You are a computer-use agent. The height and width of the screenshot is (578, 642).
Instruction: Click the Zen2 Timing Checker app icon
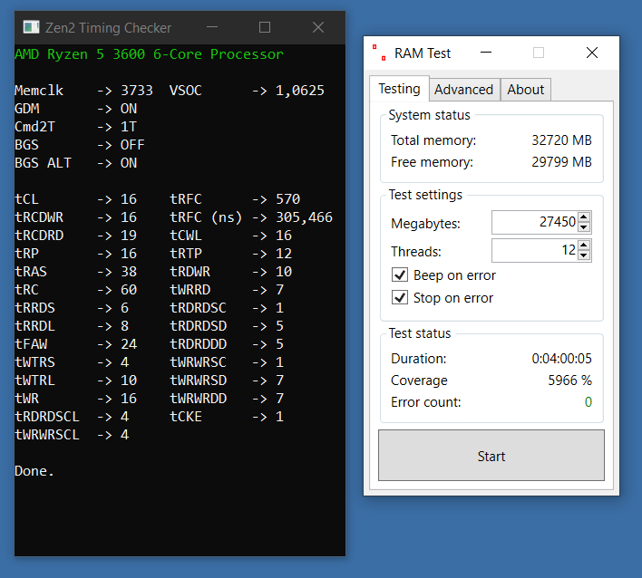[x=31, y=27]
